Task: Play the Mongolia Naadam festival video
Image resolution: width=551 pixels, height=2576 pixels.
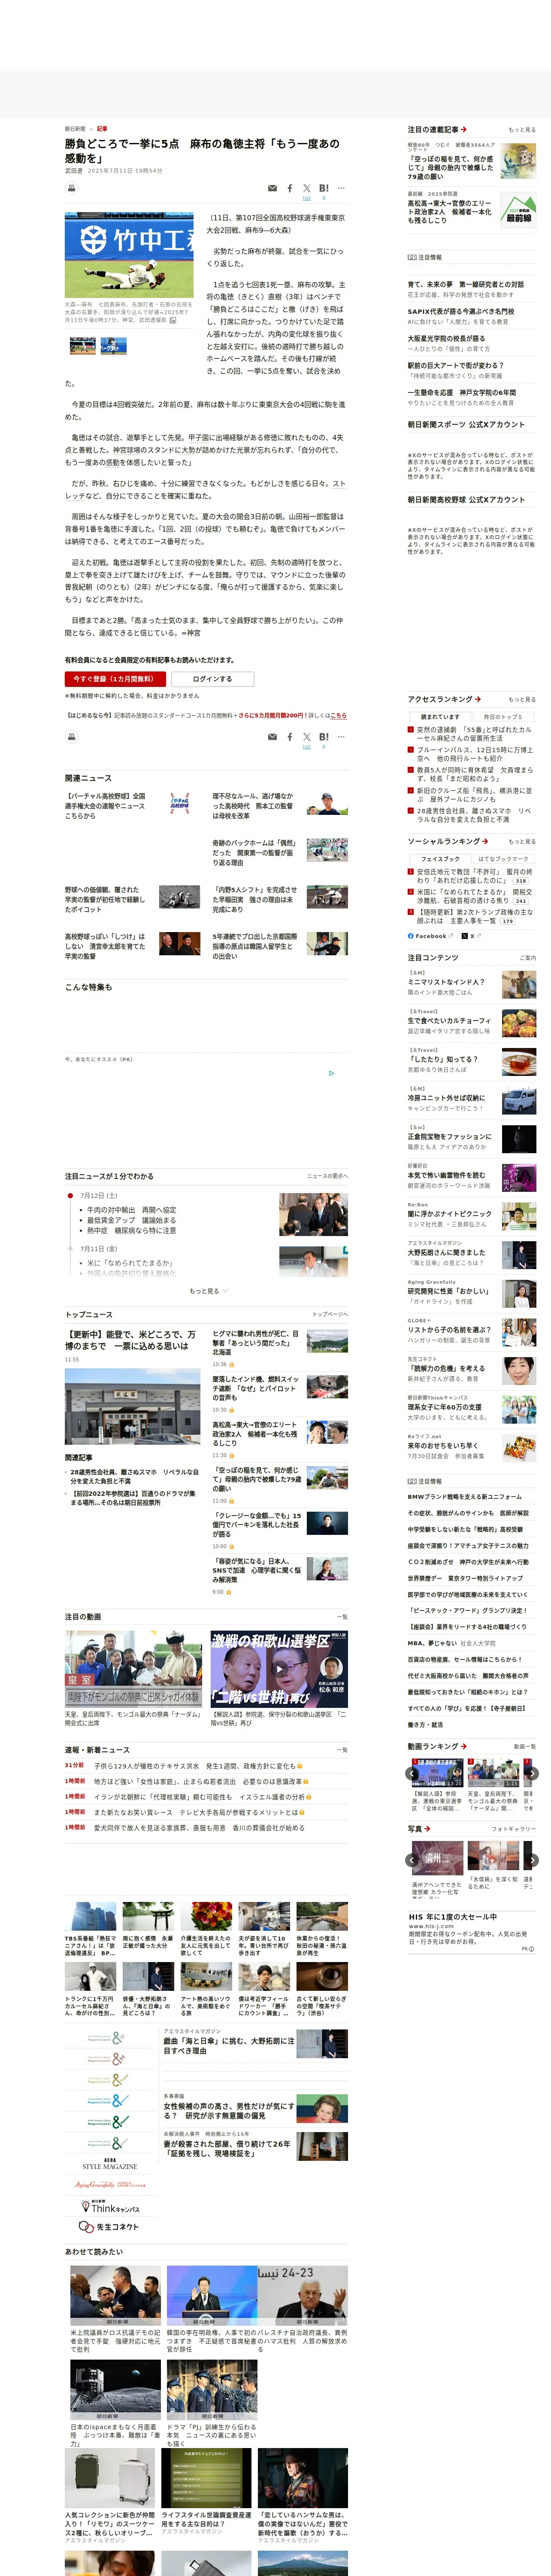Action: 133,1669
